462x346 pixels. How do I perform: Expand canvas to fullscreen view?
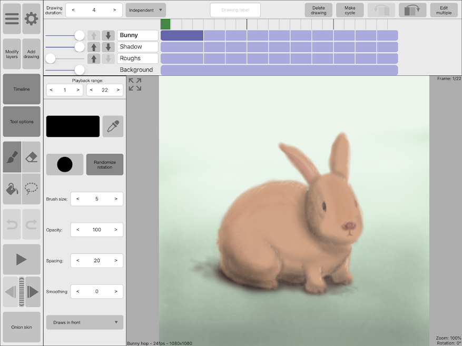coord(135,84)
